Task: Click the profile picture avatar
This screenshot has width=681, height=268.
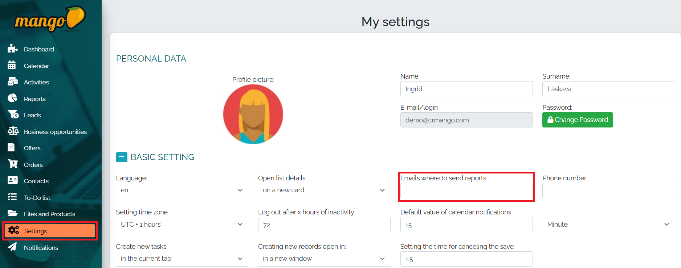Action: coord(253,114)
